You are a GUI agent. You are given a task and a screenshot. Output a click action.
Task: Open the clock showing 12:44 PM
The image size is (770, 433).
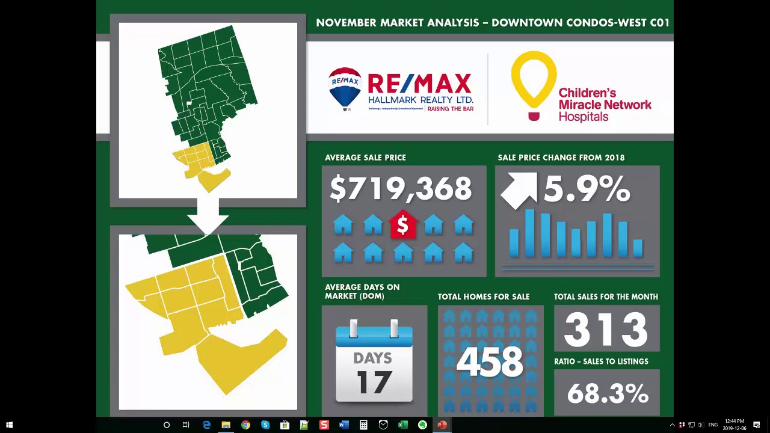(735, 425)
